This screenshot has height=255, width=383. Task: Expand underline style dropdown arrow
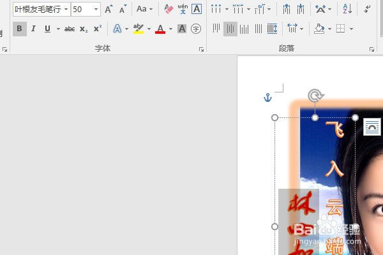click(58, 29)
